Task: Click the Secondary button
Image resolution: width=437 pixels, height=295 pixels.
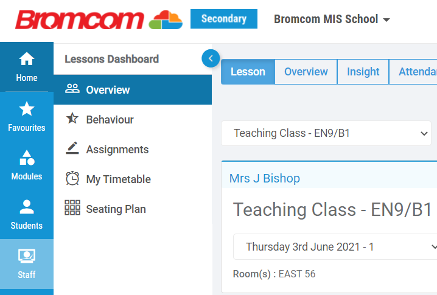Action: point(224,19)
